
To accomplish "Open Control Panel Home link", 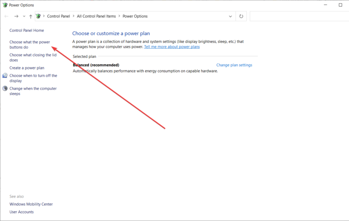I will (27, 30).
